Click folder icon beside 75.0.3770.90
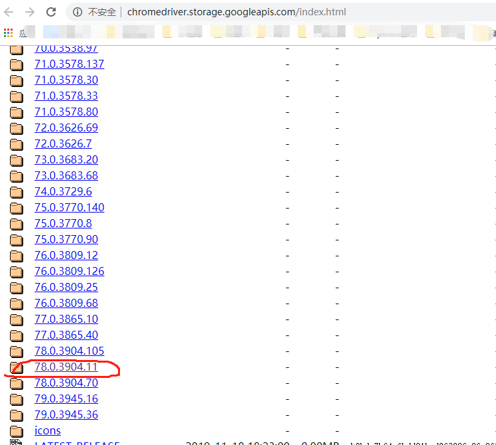496x445 pixels. pyautogui.click(x=17, y=240)
